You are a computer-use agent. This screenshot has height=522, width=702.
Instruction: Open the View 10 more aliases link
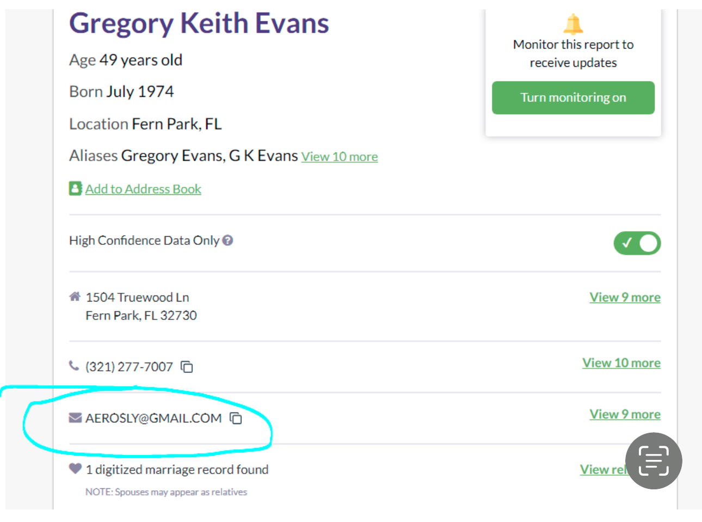[x=340, y=157]
